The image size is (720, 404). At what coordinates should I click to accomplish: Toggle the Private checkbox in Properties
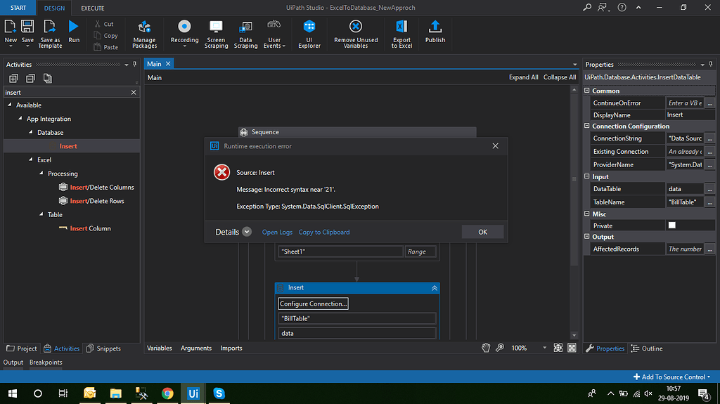click(671, 226)
